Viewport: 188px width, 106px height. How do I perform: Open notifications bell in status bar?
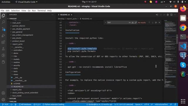pos(175,105)
